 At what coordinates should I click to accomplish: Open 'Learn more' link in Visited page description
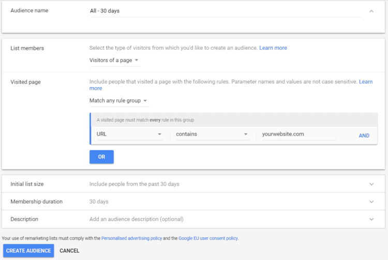(365, 82)
